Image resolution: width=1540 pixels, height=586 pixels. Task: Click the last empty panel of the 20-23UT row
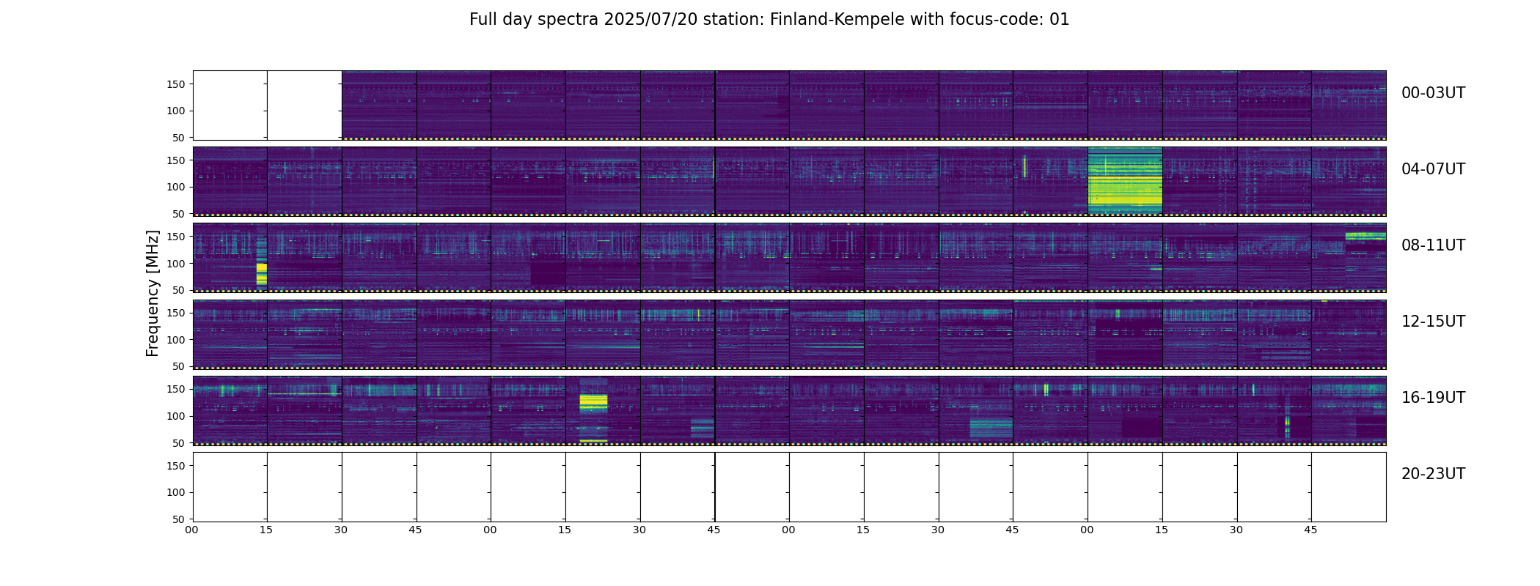(x=1349, y=487)
